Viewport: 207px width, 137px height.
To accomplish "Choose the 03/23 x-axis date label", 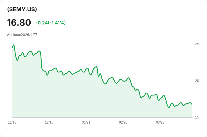I will click(160, 122).
